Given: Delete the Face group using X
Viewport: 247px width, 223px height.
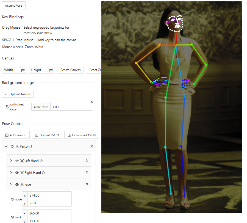Looking at the screenshot, I should click(x=87, y=184).
